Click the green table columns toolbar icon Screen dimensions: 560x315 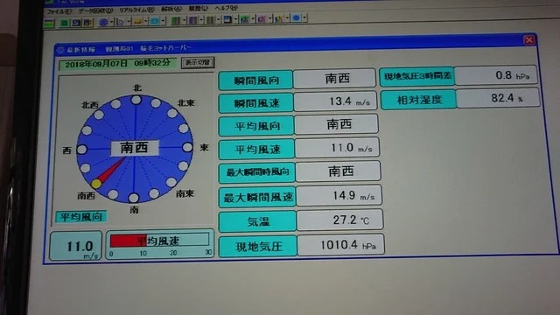[x=176, y=21]
